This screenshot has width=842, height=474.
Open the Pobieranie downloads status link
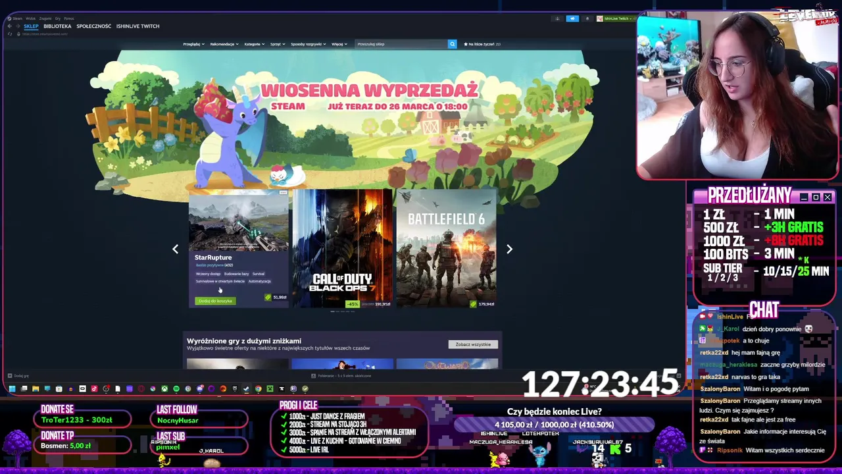(341, 376)
